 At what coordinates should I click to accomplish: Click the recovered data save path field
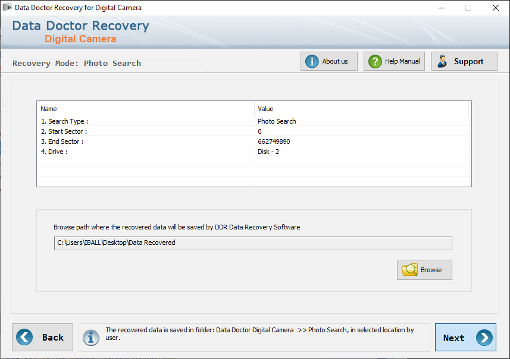coord(253,243)
